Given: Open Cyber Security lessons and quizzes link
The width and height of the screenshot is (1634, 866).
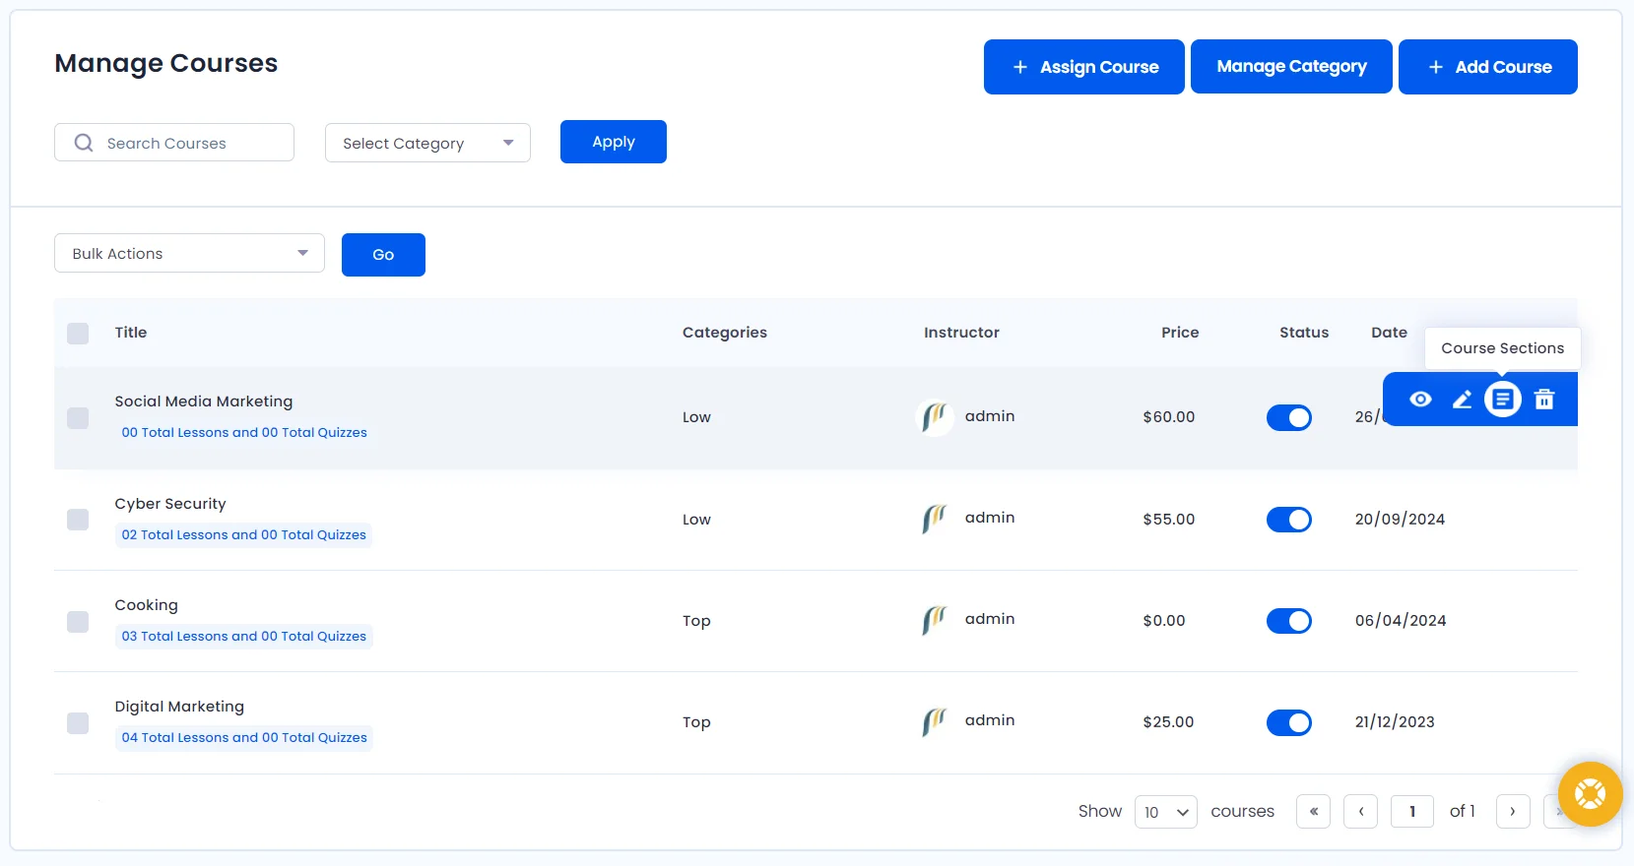Looking at the screenshot, I should click(243, 535).
